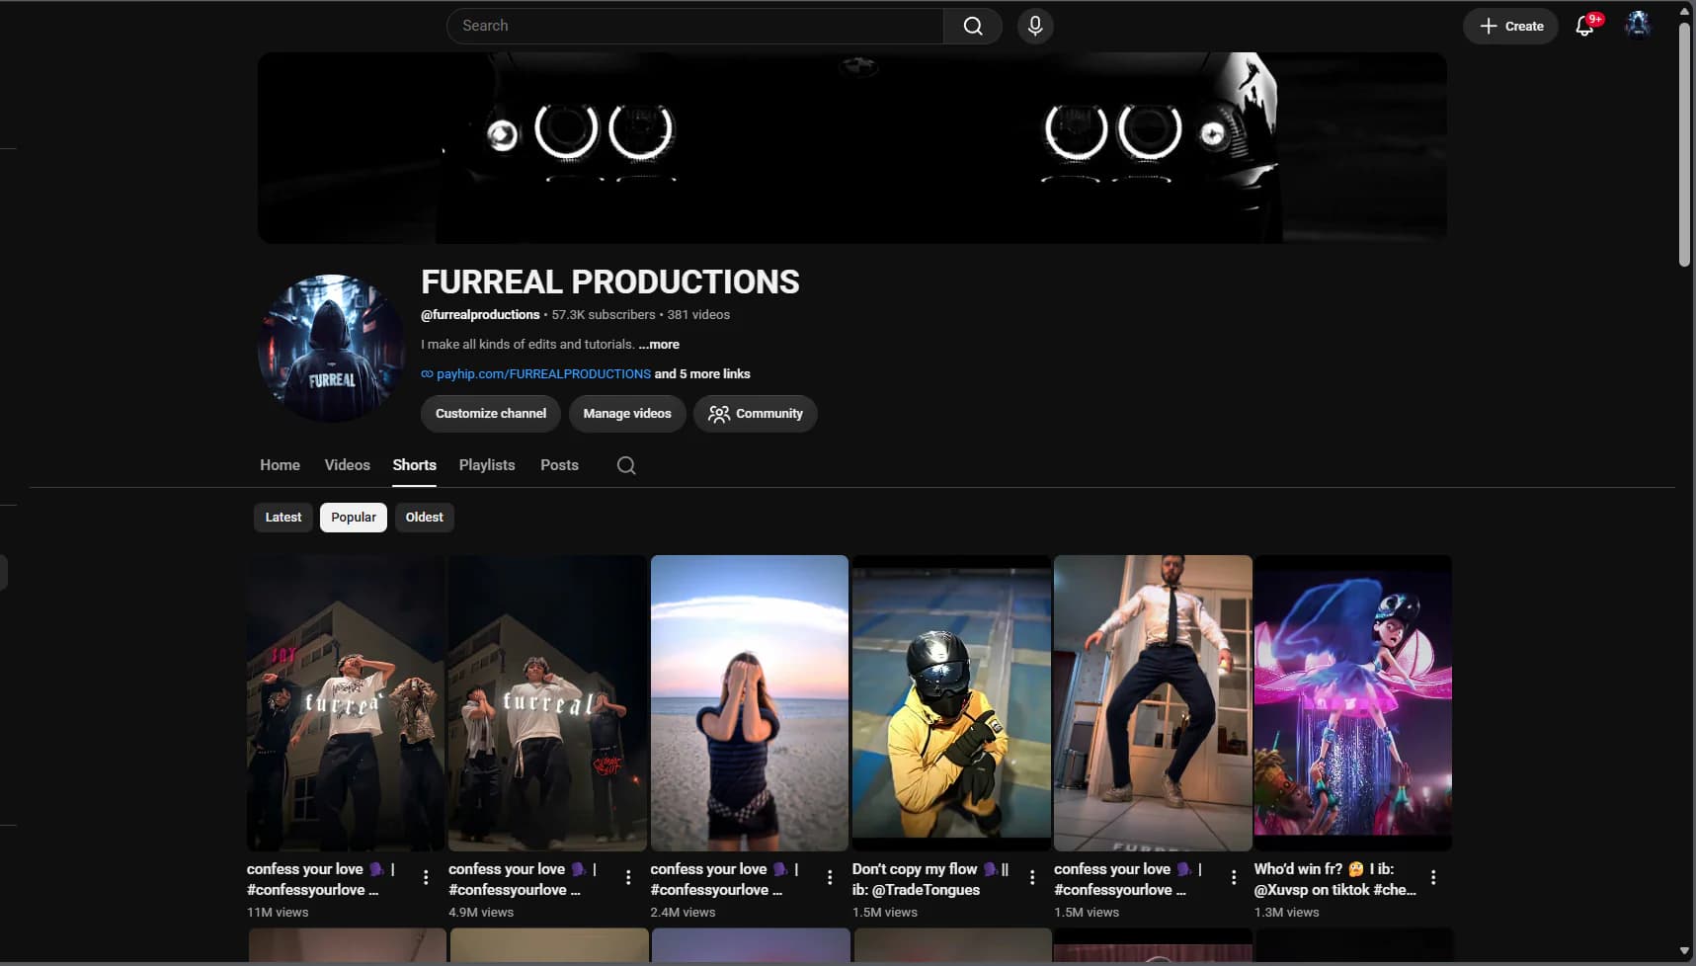Open the Community button
1696x966 pixels.
(756, 414)
